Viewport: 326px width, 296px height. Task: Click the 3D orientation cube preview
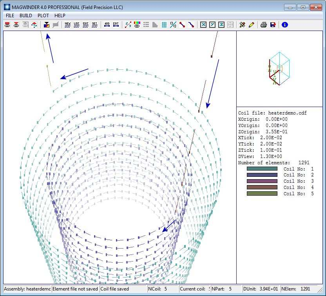coord(279,69)
